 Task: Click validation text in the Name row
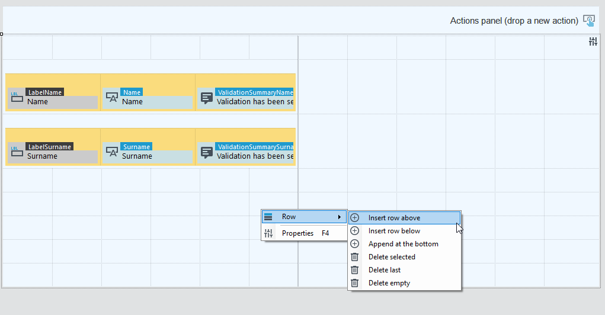tap(255, 102)
